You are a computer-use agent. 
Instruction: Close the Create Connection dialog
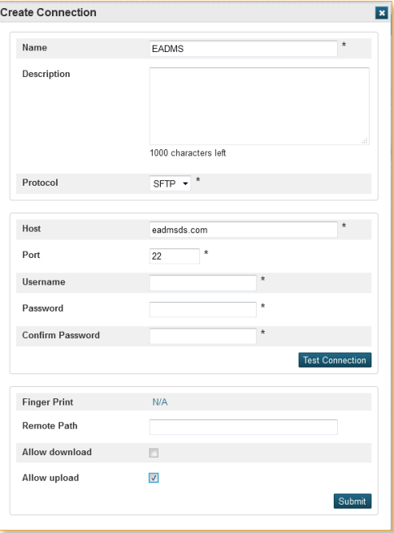(382, 13)
